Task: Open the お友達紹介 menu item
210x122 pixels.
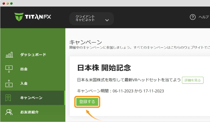Action: click(30, 112)
